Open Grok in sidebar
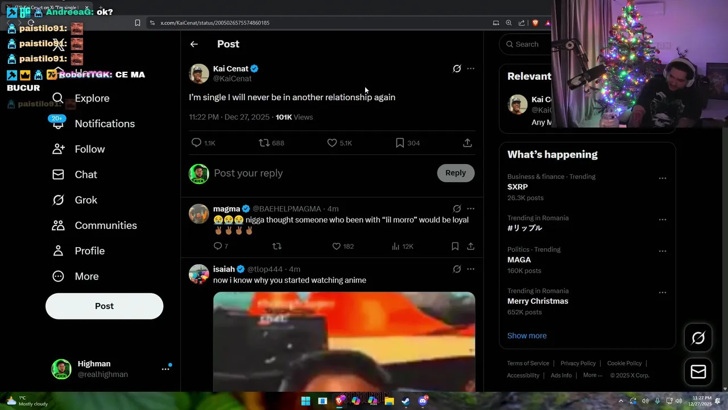Viewport: 728px width, 410px height. coord(75,200)
